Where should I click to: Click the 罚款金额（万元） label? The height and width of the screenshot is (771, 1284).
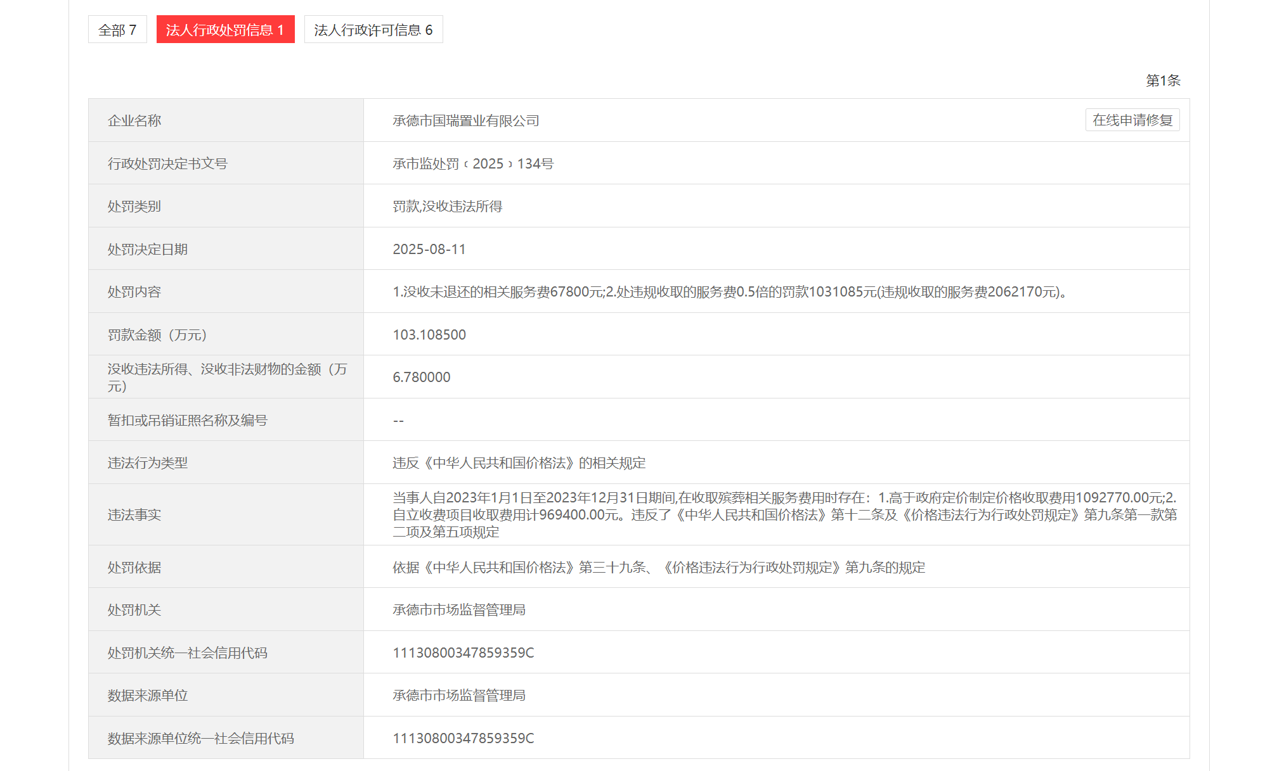158,335
